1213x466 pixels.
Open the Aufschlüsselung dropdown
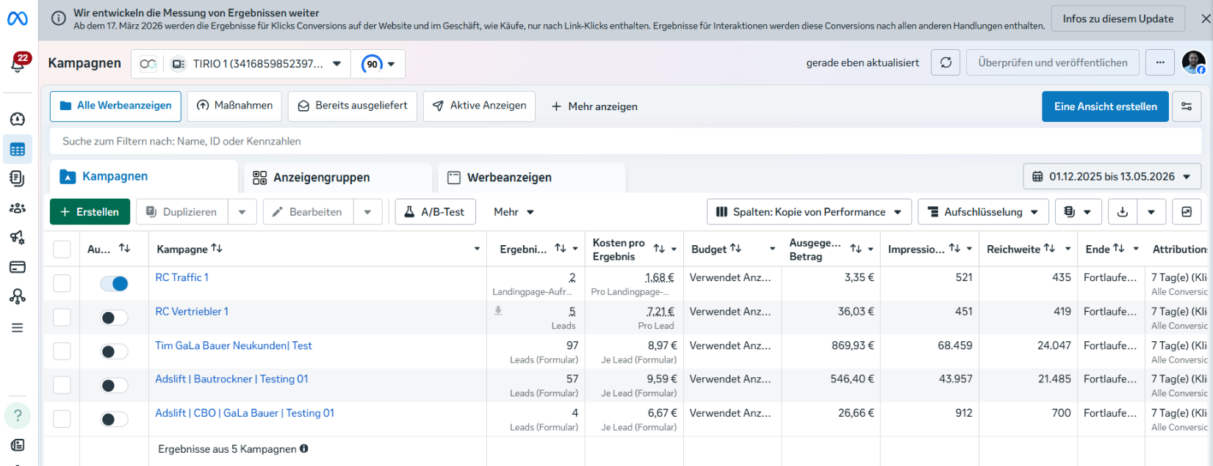tap(983, 212)
